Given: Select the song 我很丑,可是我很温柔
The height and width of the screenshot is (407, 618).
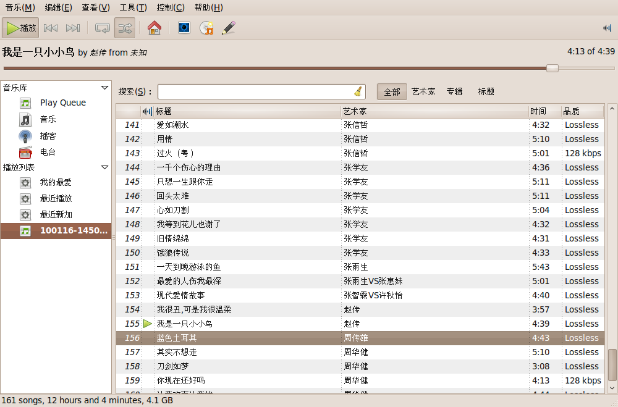Looking at the screenshot, I should [360, 309].
